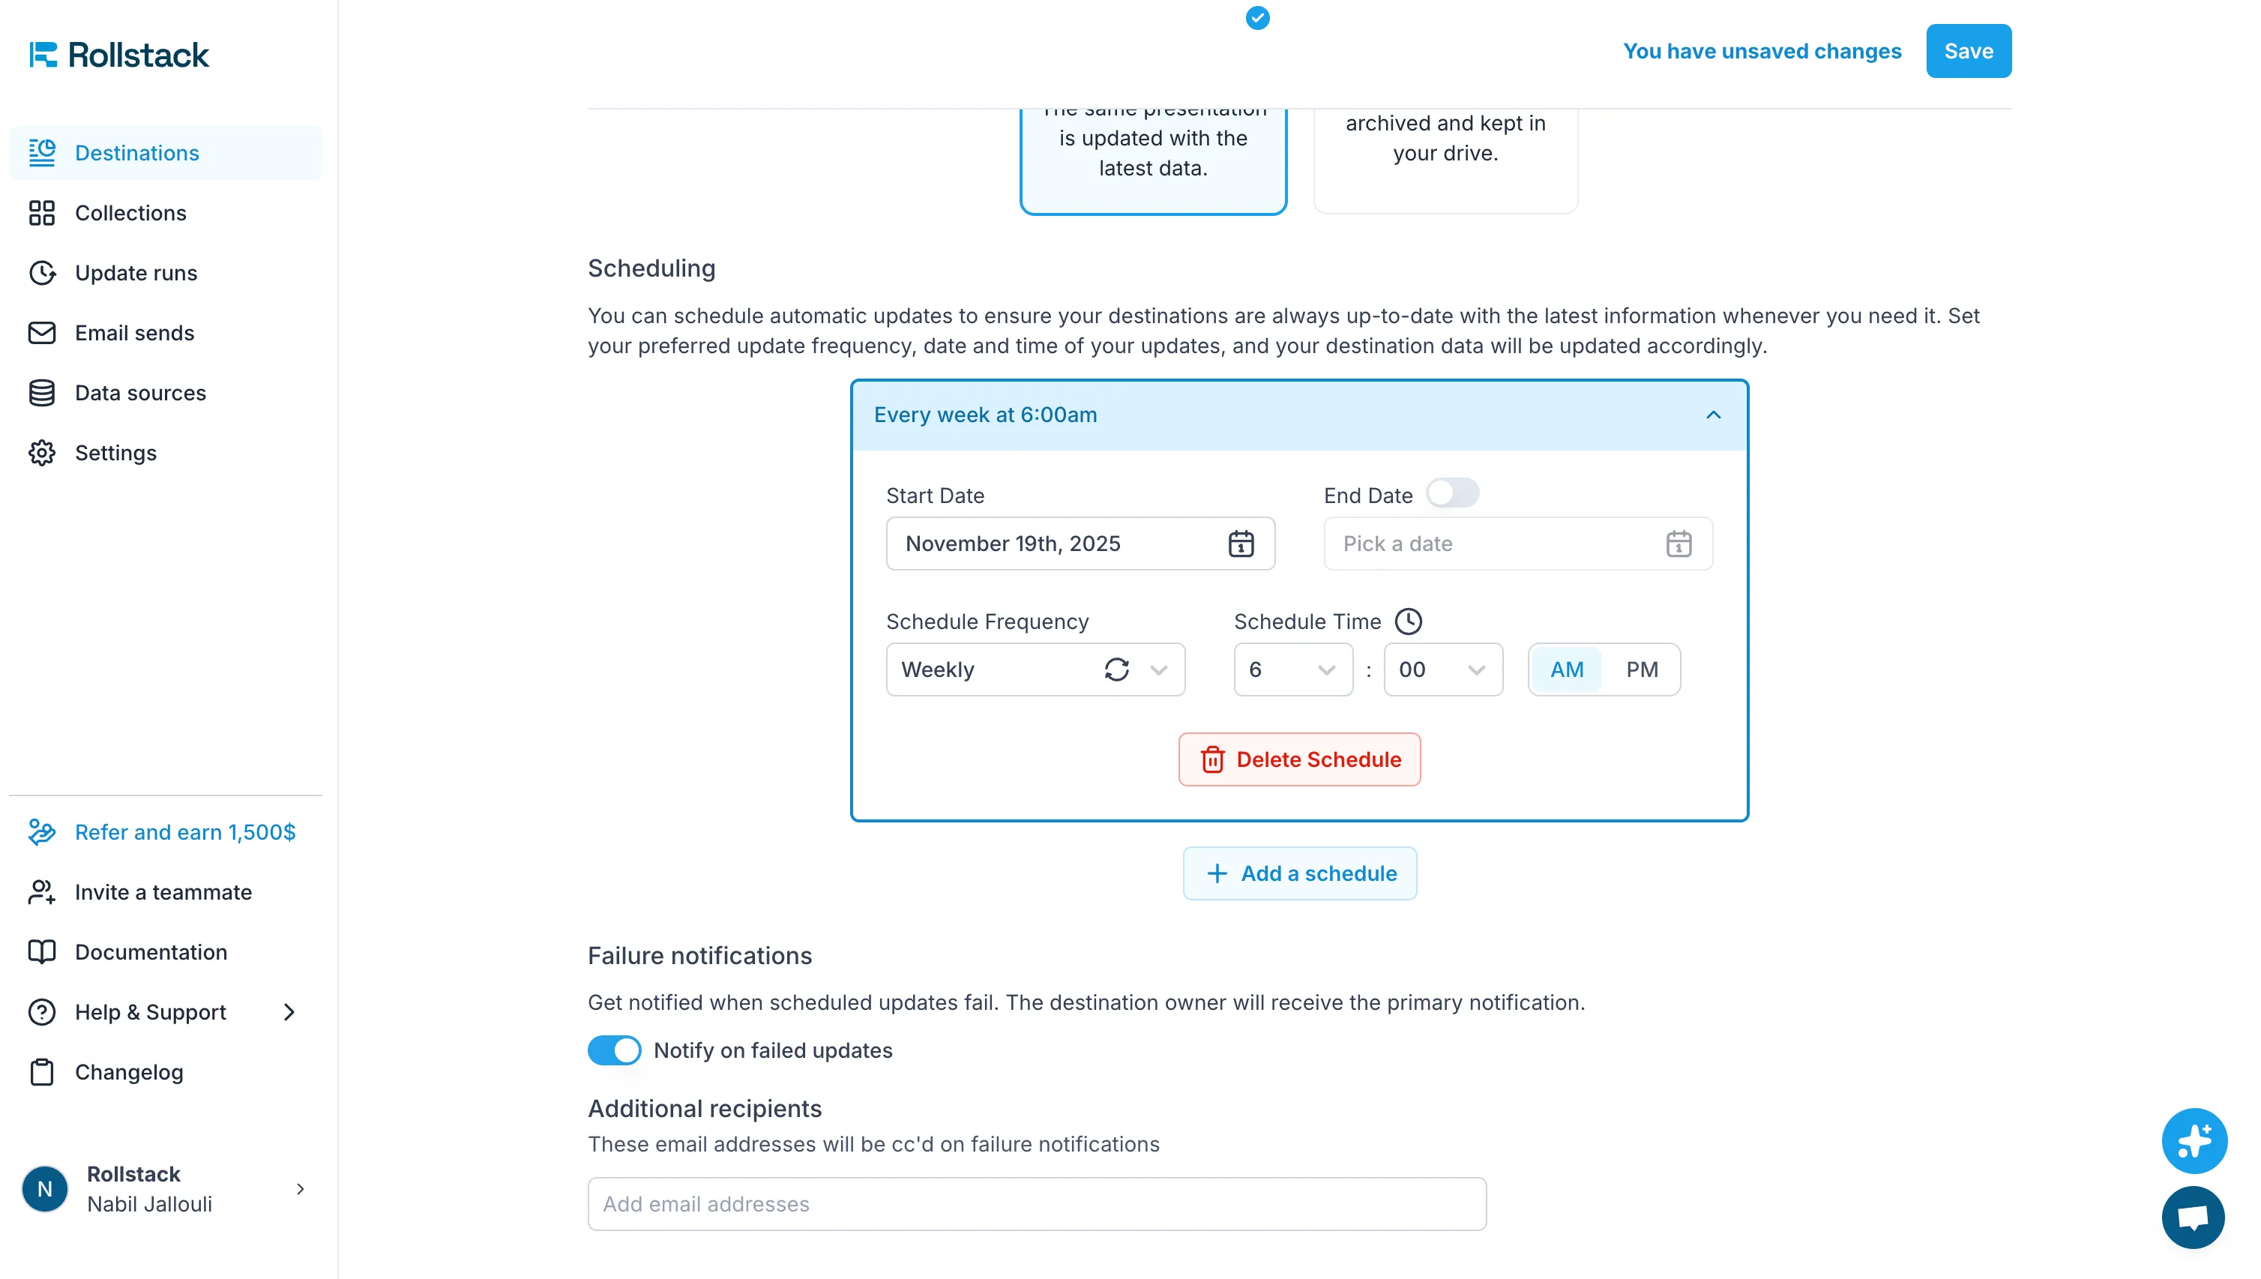This screenshot has height=1279, width=2261.
Task: Click the Delete Schedule button
Action: (x=1299, y=759)
